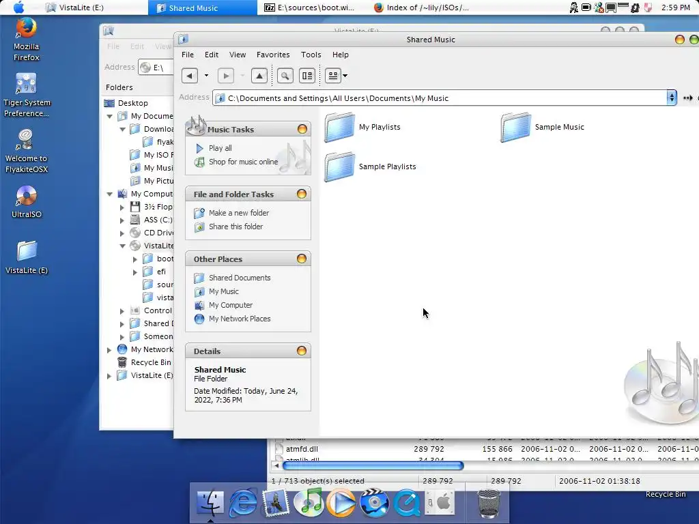Launch QuickTime icon in the dock
The image size is (699, 524).
pyautogui.click(x=407, y=503)
